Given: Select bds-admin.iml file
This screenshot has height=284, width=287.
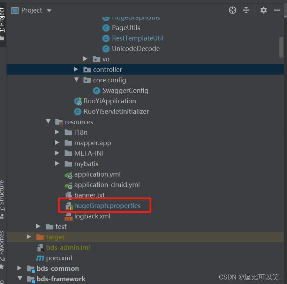Looking at the screenshot, I should [x=68, y=248].
